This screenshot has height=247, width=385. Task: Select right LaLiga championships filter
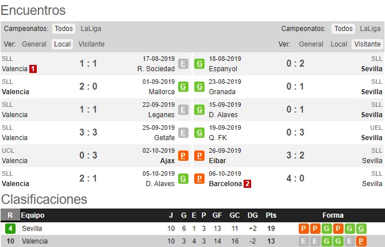click(x=370, y=29)
